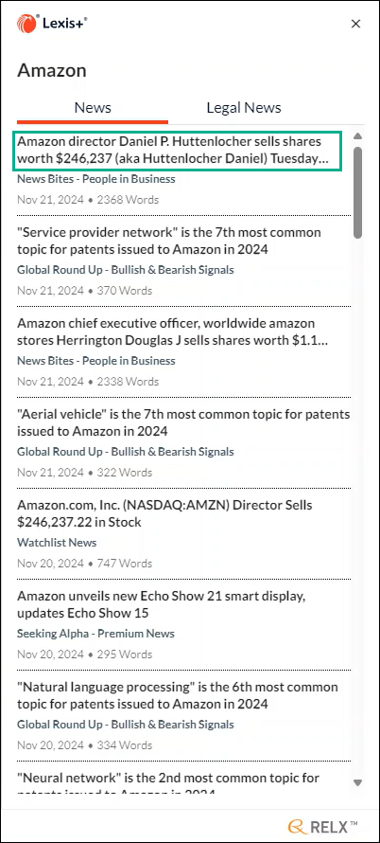Click scrollbar up arrow
The width and height of the screenshot is (380, 843).
(358, 136)
